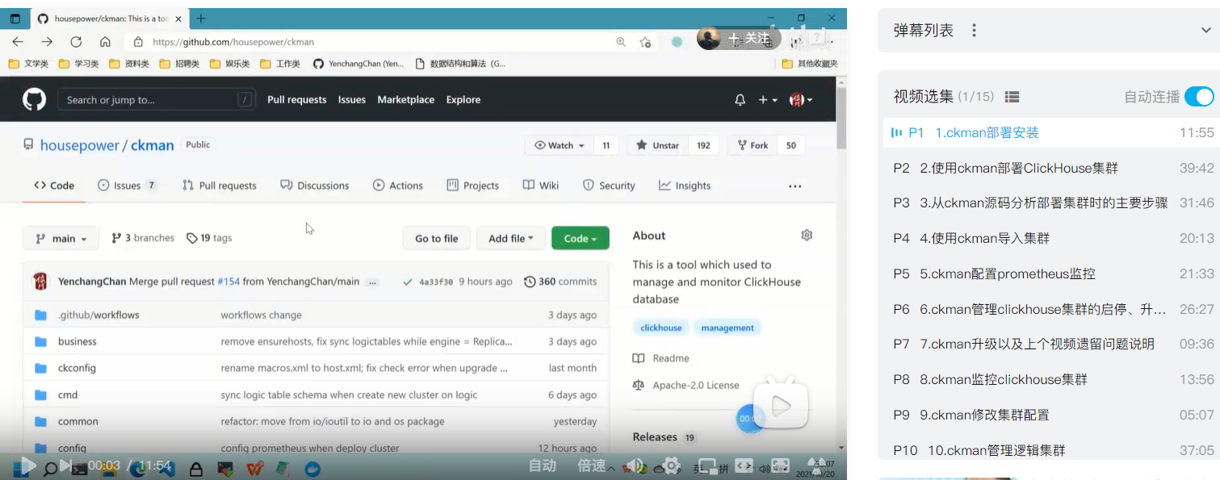Open the 3 branches link
1220x480 pixels.
pos(143,238)
